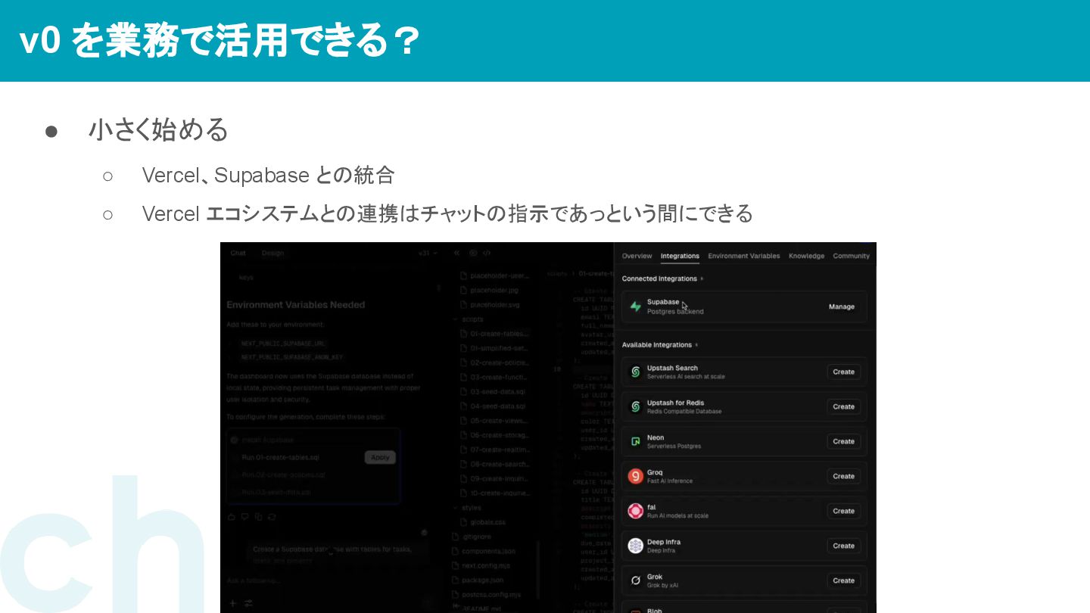Click the NEXT_PUBLIC_SUPABASE_ANON_KEY variable text

coord(292,357)
